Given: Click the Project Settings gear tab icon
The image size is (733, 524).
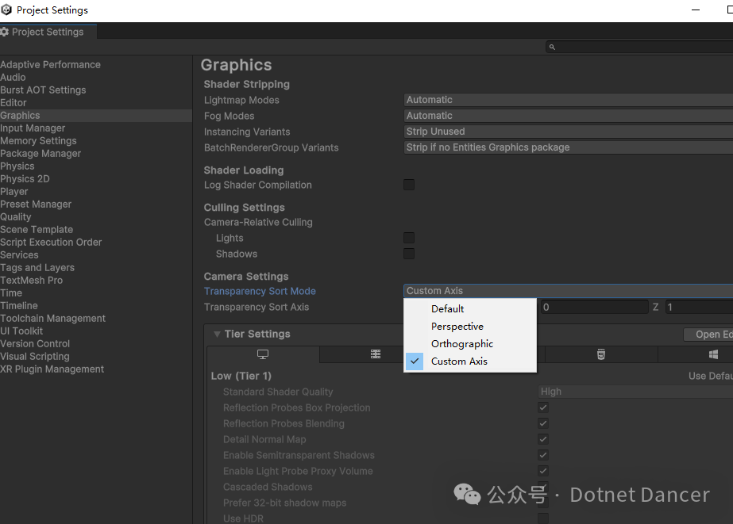Looking at the screenshot, I should [x=5, y=32].
